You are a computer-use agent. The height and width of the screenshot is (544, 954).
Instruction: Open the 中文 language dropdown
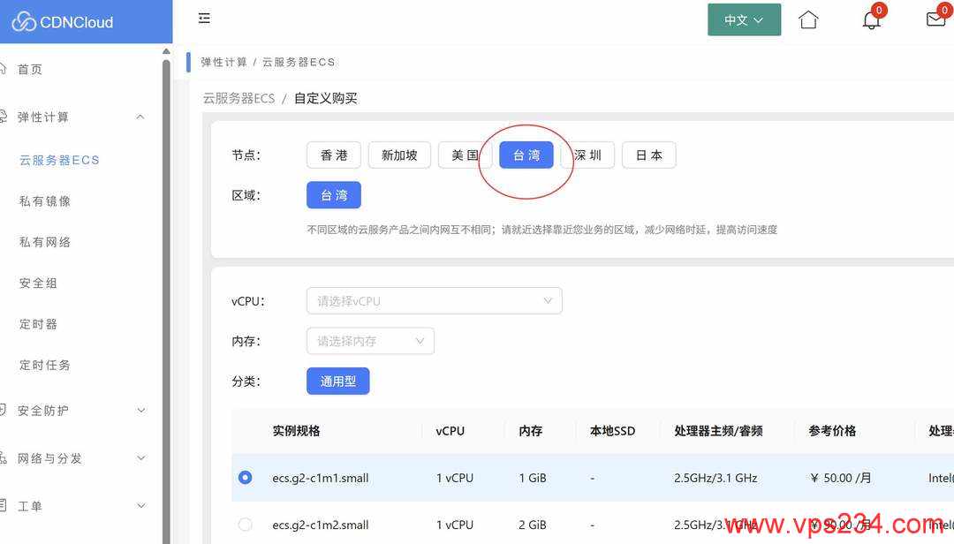tap(744, 20)
